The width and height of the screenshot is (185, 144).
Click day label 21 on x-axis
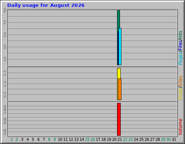pyautogui.click(x=120, y=139)
